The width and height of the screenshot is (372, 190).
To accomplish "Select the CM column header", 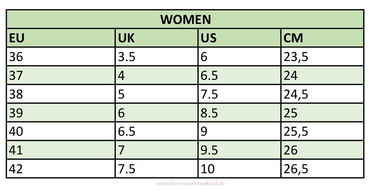I will coord(322,38).
